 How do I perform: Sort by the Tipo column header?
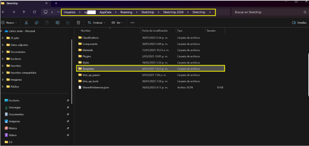pos(179,31)
